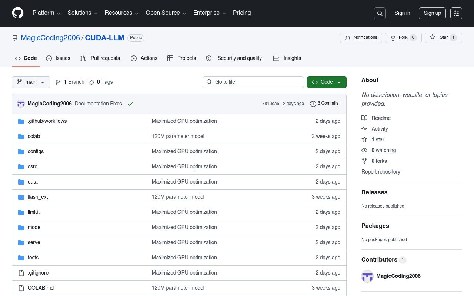Switch to the Pull requests tab
The image size is (474, 296).
(100, 58)
